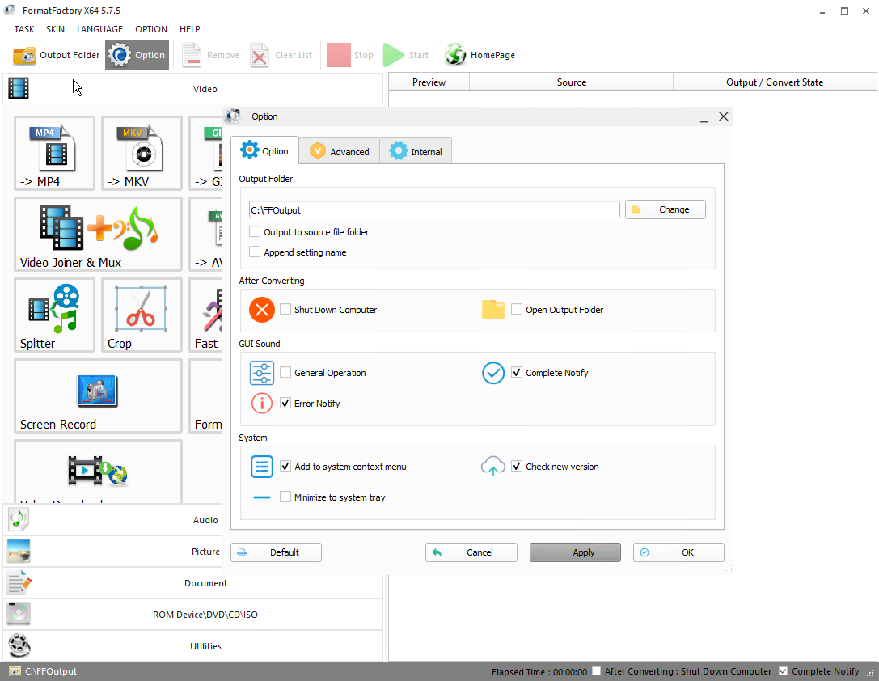
Task: Uncheck Error Notify checkbox
Action: pyautogui.click(x=285, y=403)
